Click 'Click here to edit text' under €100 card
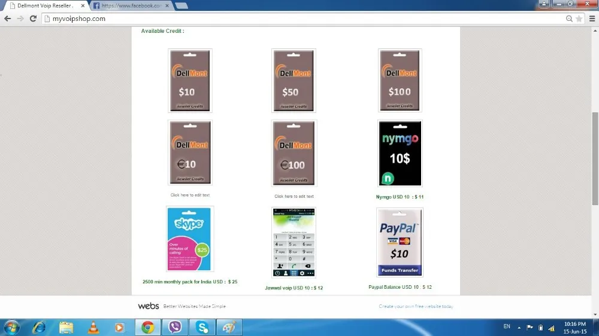Image resolution: width=599 pixels, height=336 pixels. click(x=294, y=197)
